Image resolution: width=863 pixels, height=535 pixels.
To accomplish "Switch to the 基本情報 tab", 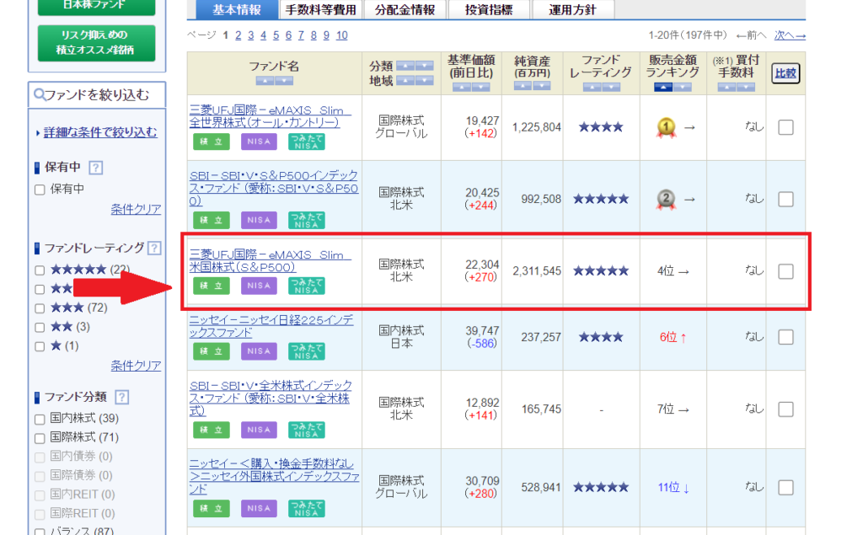I will (x=237, y=10).
